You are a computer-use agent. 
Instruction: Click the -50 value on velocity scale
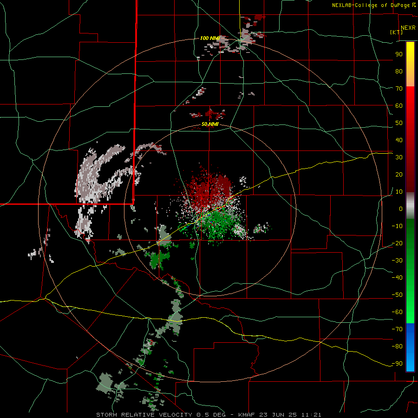click(x=397, y=295)
